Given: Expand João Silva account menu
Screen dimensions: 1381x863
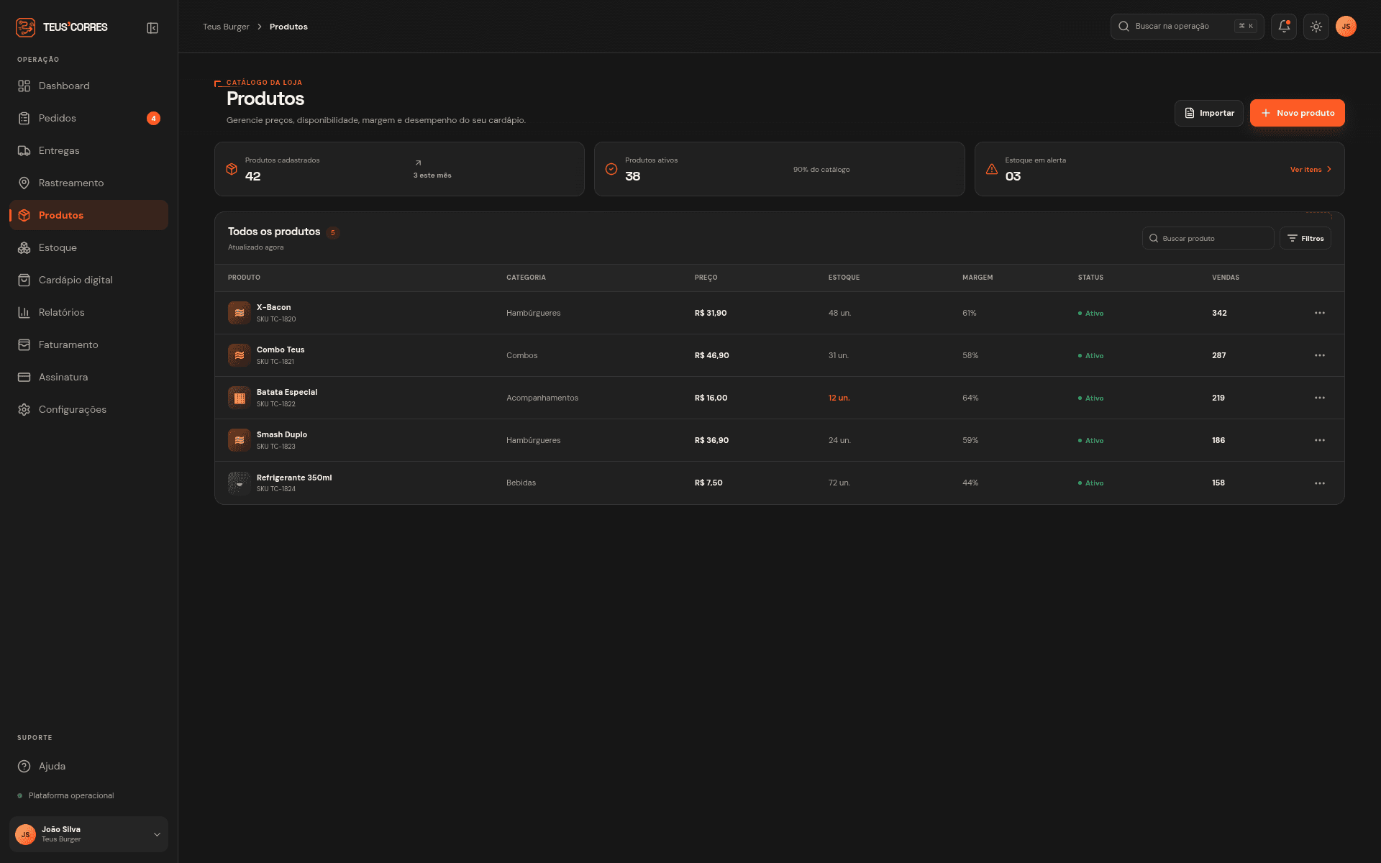Looking at the screenshot, I should pos(88,834).
